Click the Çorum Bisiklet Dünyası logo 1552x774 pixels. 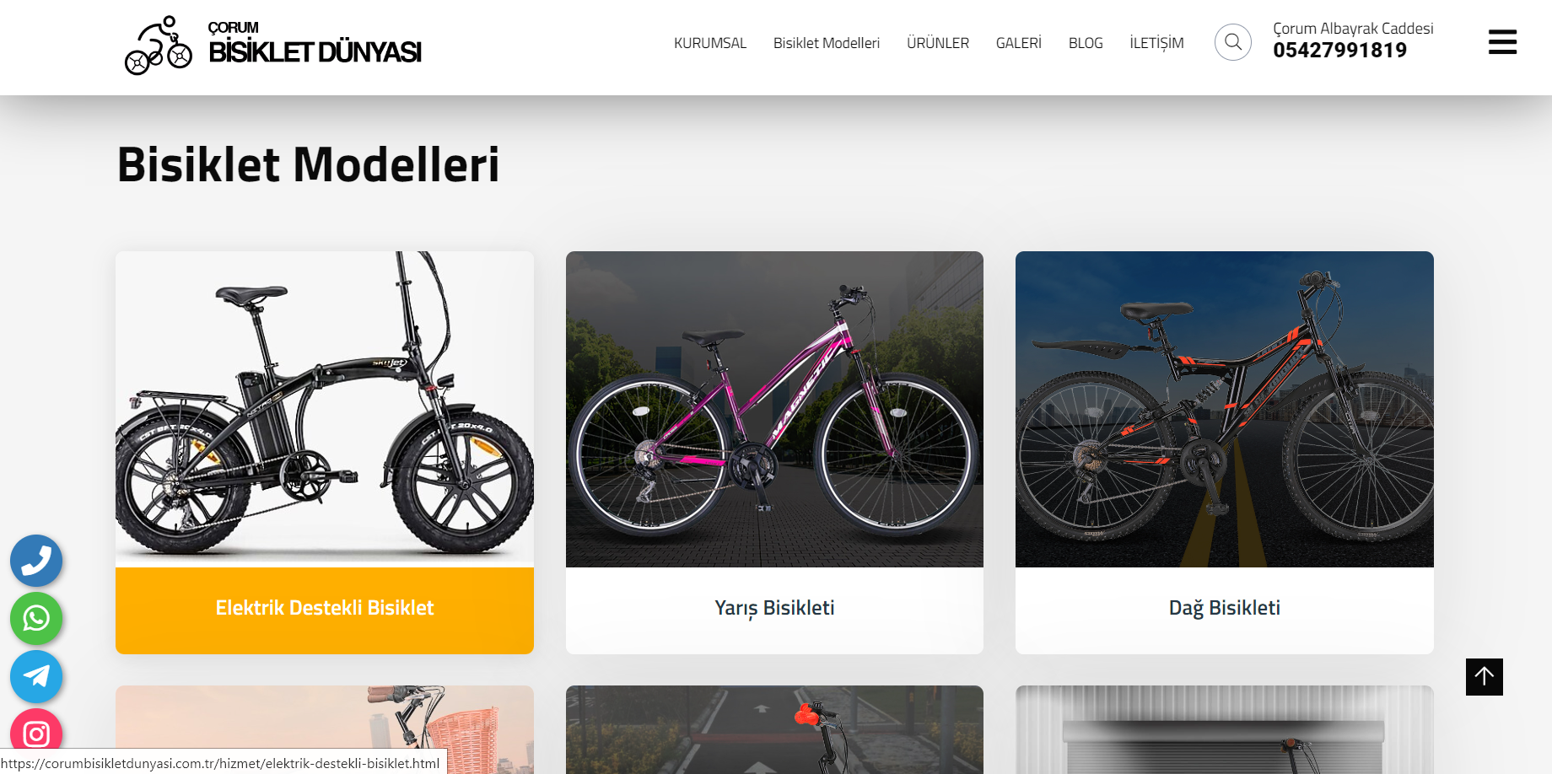pos(273,46)
